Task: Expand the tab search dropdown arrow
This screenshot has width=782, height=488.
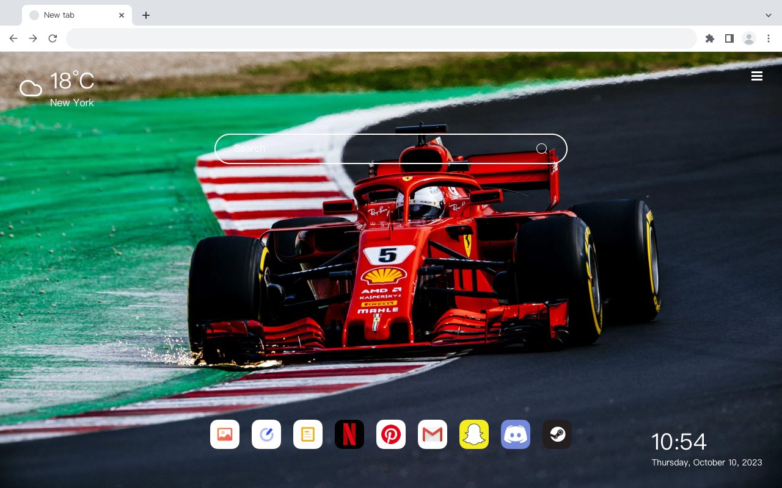Action: [769, 15]
